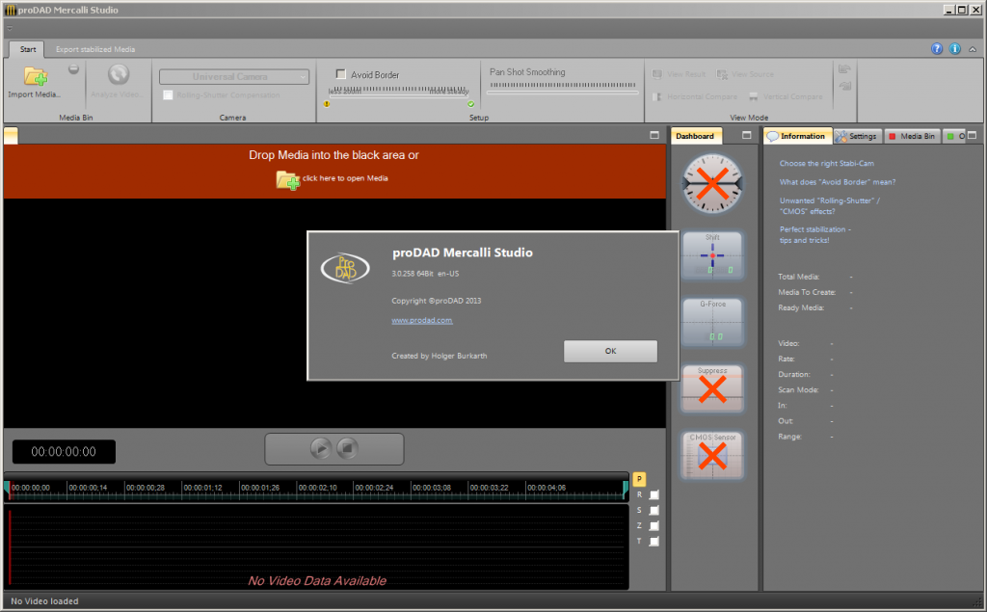Open Unwanted Rolling-Shutter CMOS effects link

(x=830, y=206)
